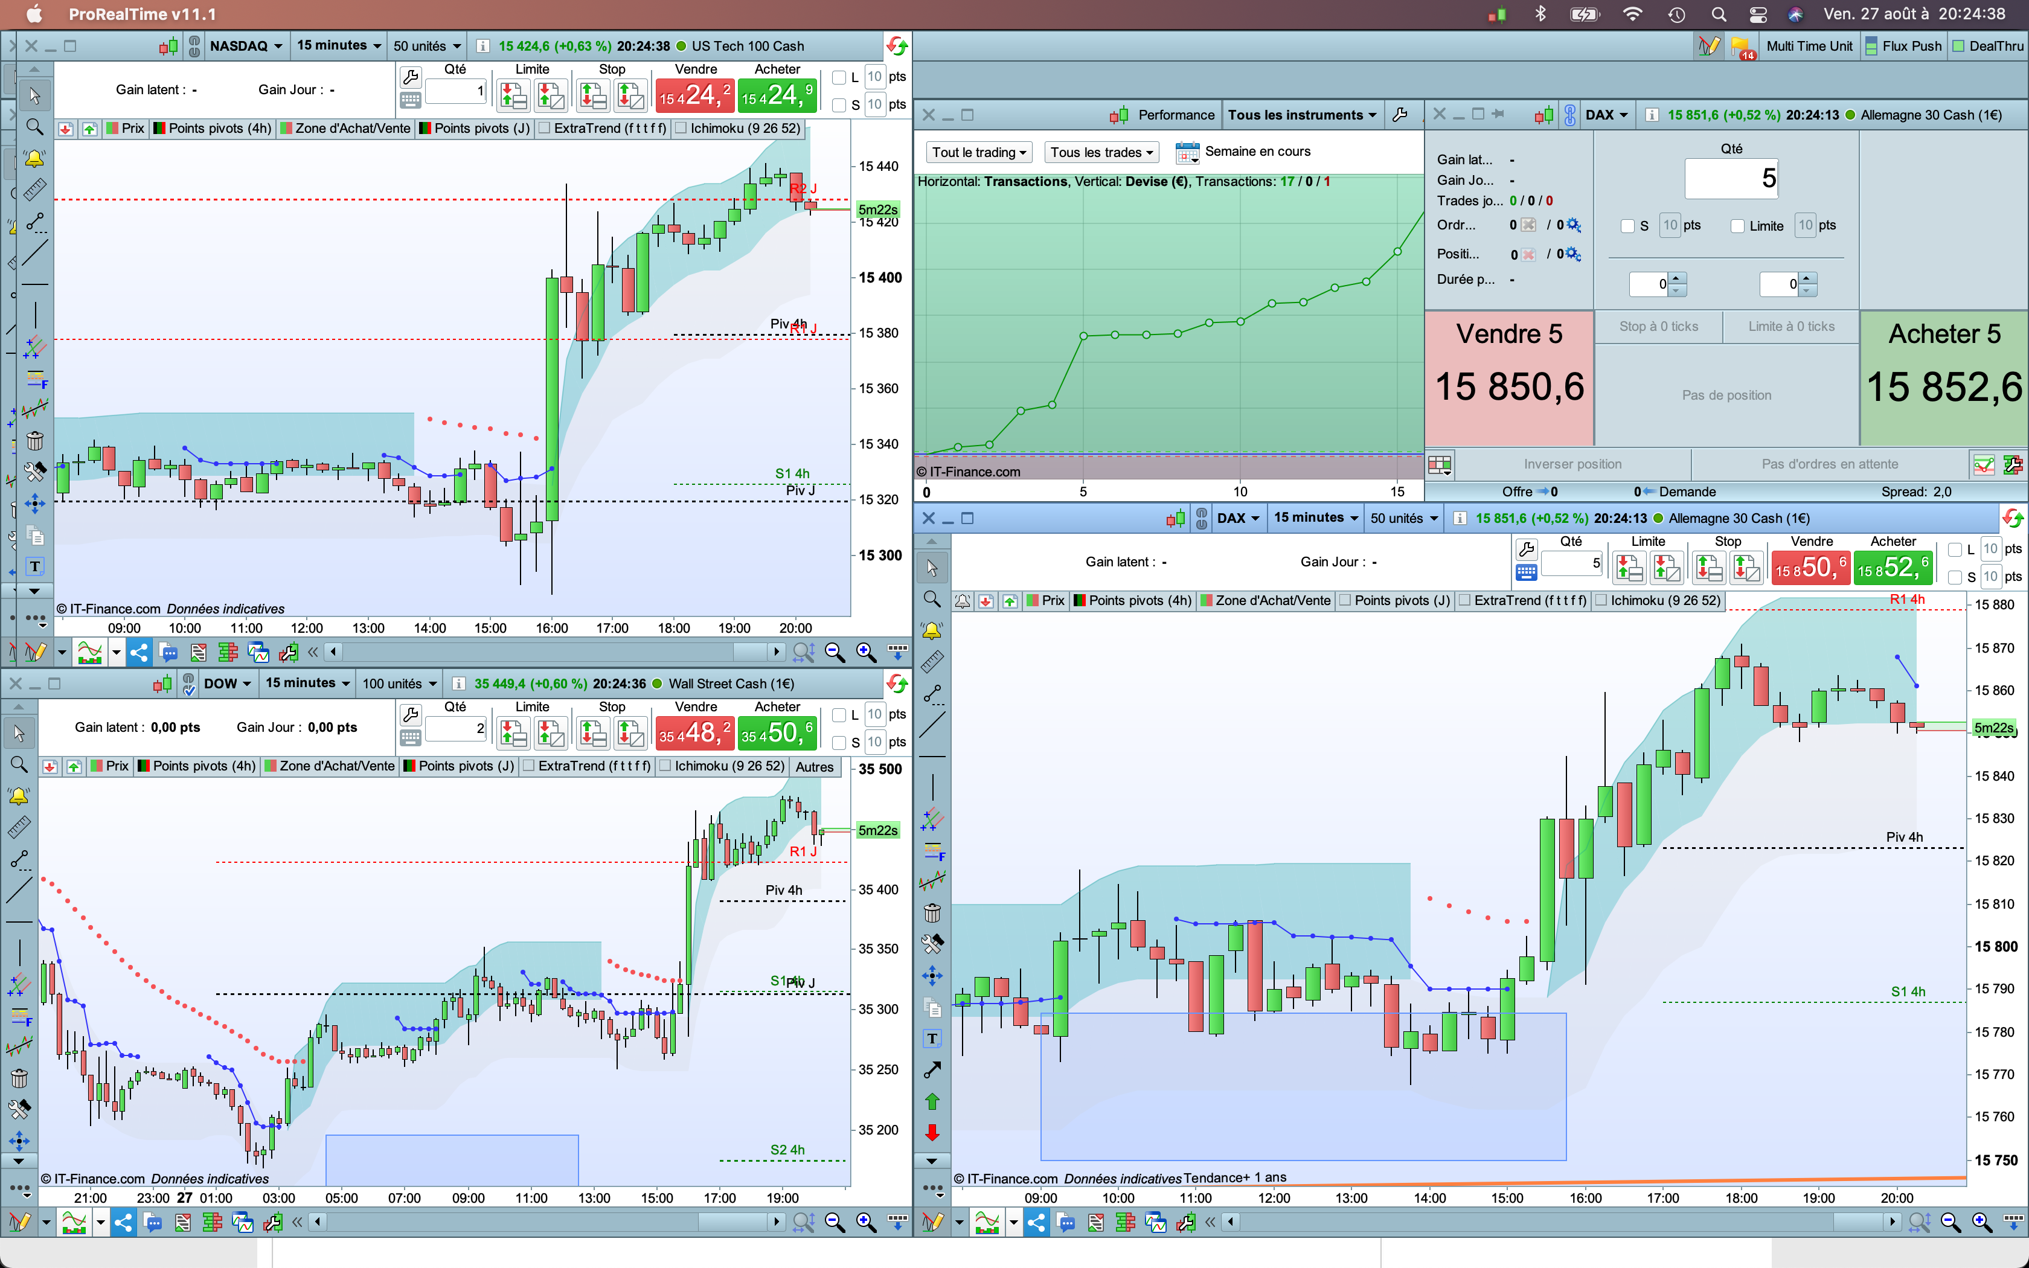Click the calendar icon beside Semaine en cours

[1187, 152]
